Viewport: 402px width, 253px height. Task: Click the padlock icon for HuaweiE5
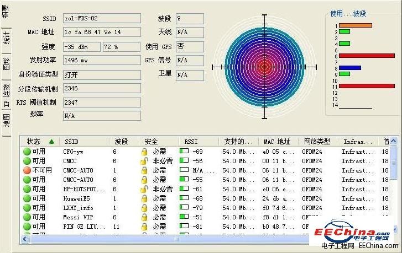[x=144, y=198]
